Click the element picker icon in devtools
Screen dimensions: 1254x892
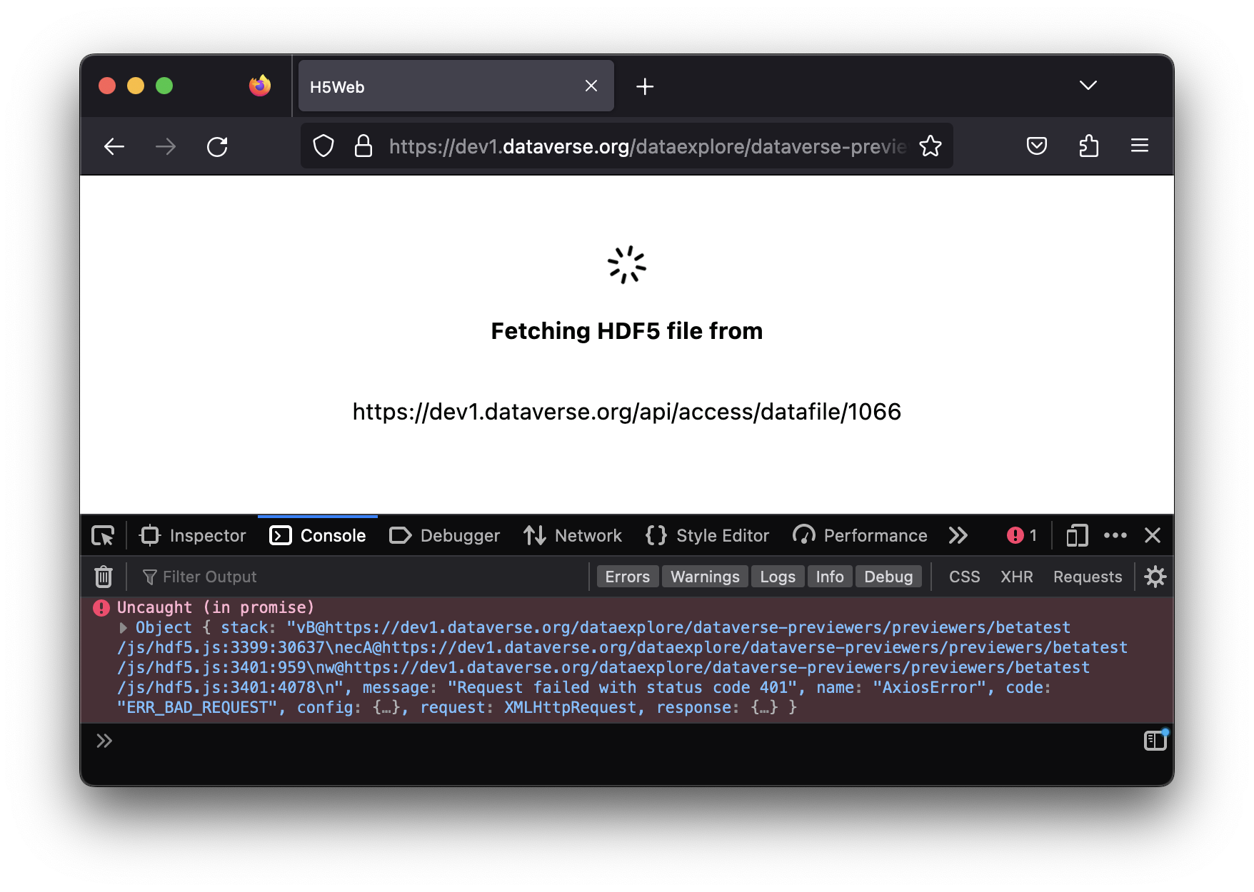(x=103, y=535)
